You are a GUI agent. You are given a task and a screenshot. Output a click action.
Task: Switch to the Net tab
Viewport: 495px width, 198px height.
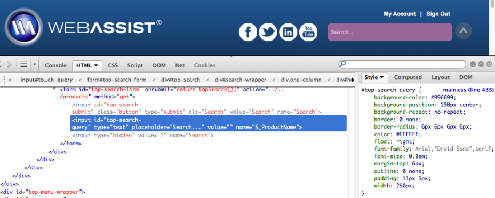(180, 65)
